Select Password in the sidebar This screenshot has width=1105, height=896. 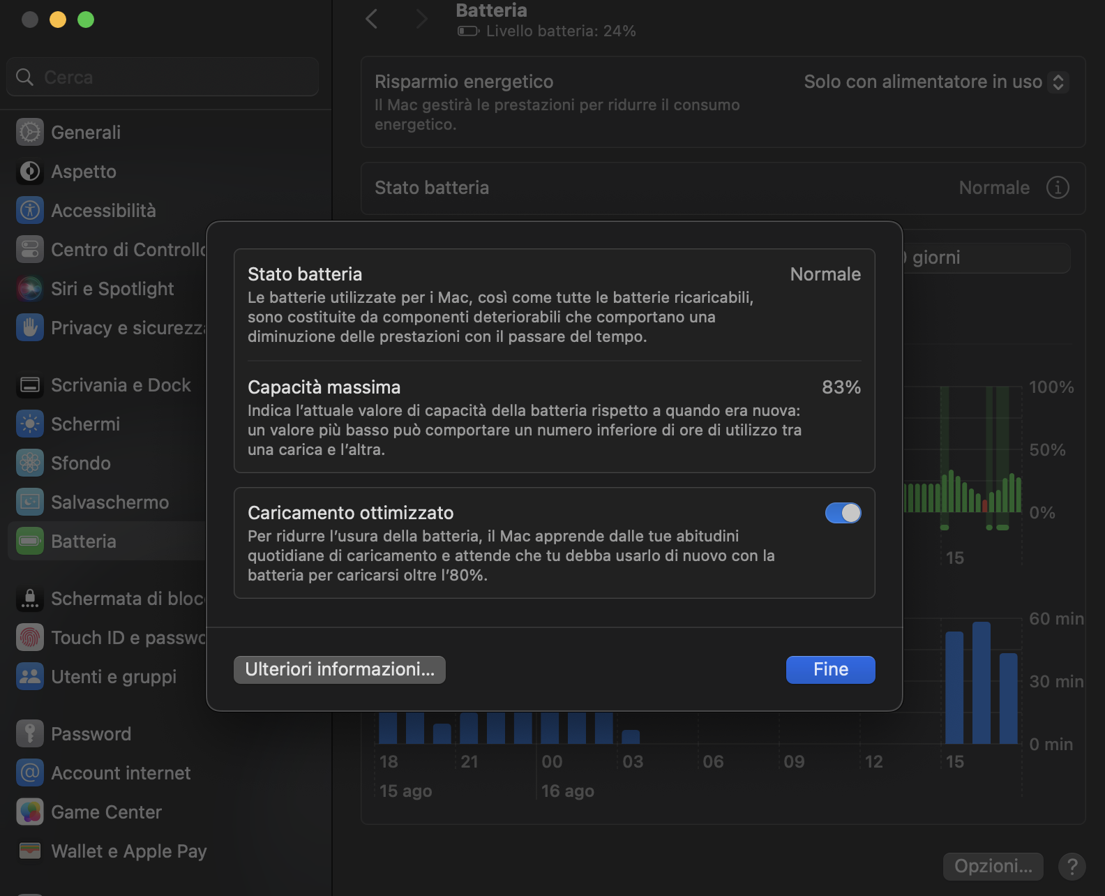pyautogui.click(x=91, y=734)
